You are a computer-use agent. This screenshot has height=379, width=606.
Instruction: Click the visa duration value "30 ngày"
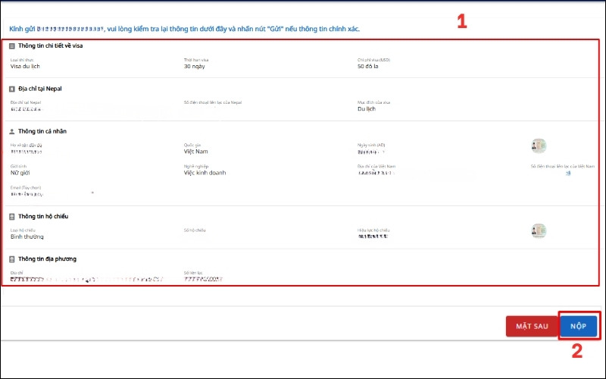(195, 66)
